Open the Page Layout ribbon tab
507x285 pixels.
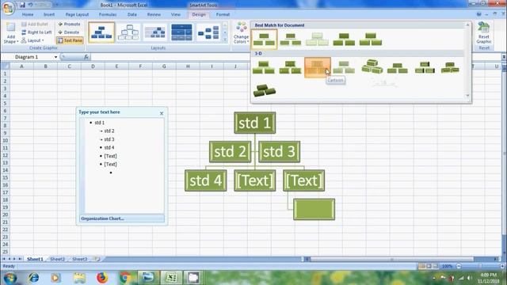click(77, 14)
